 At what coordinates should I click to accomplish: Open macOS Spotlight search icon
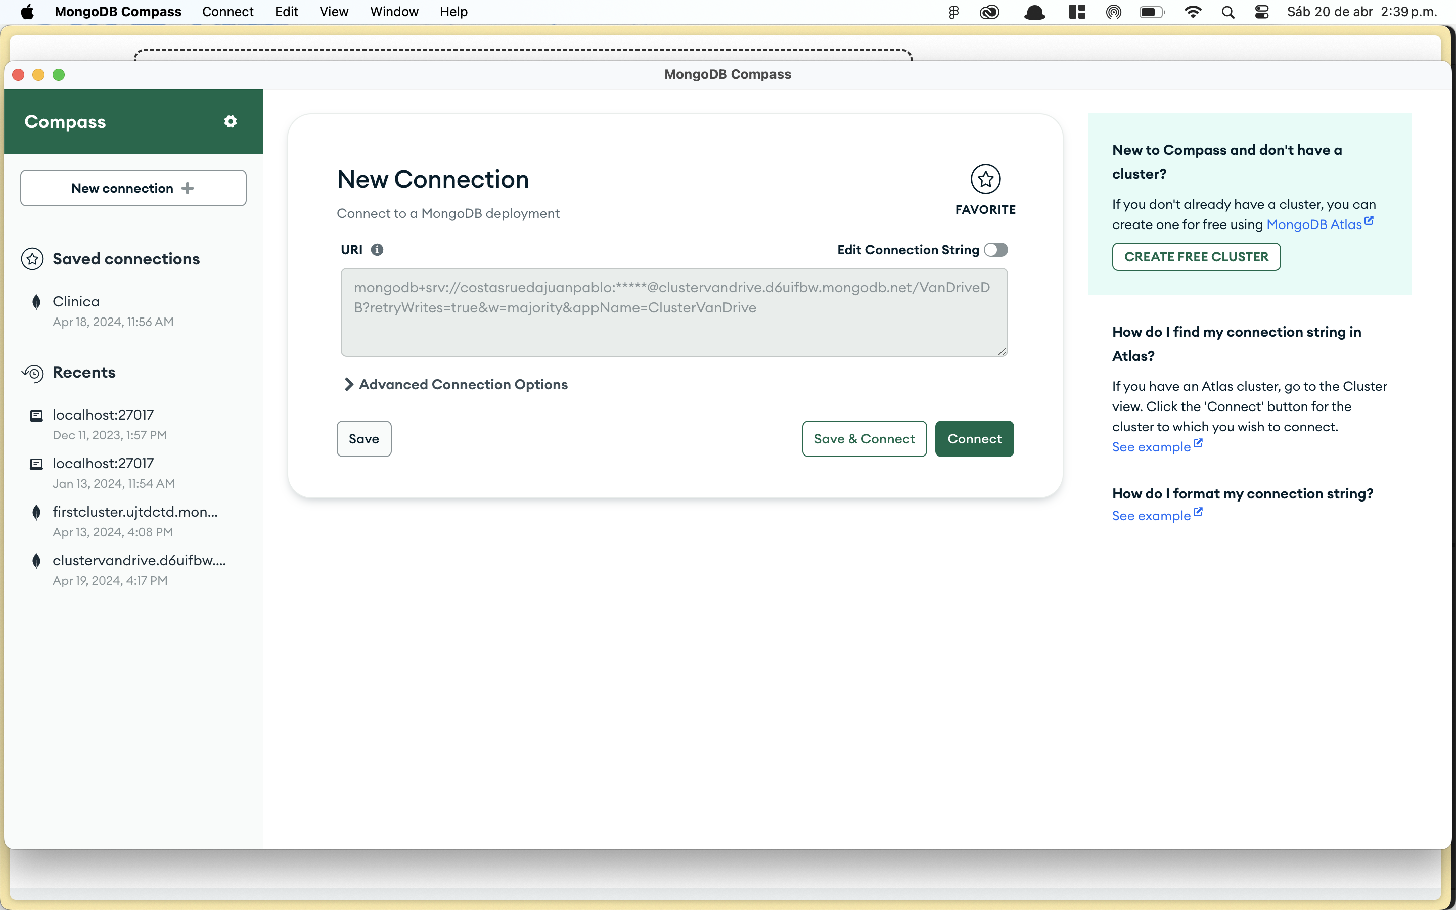click(x=1227, y=12)
